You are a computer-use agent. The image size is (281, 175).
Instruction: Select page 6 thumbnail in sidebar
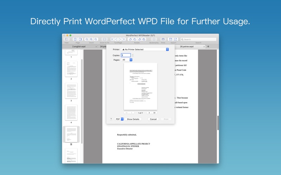(71, 156)
